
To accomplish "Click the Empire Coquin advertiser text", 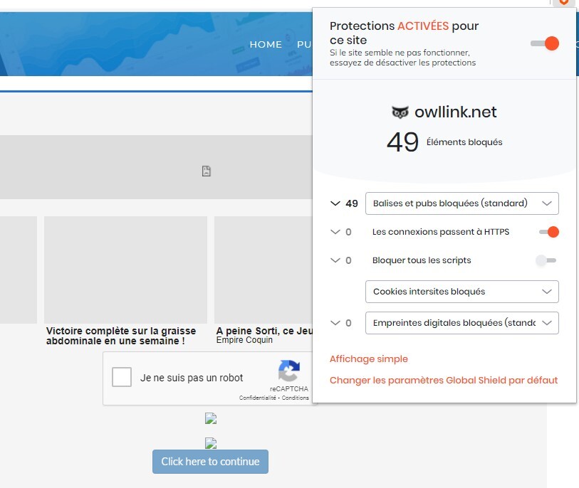I will pyautogui.click(x=244, y=340).
